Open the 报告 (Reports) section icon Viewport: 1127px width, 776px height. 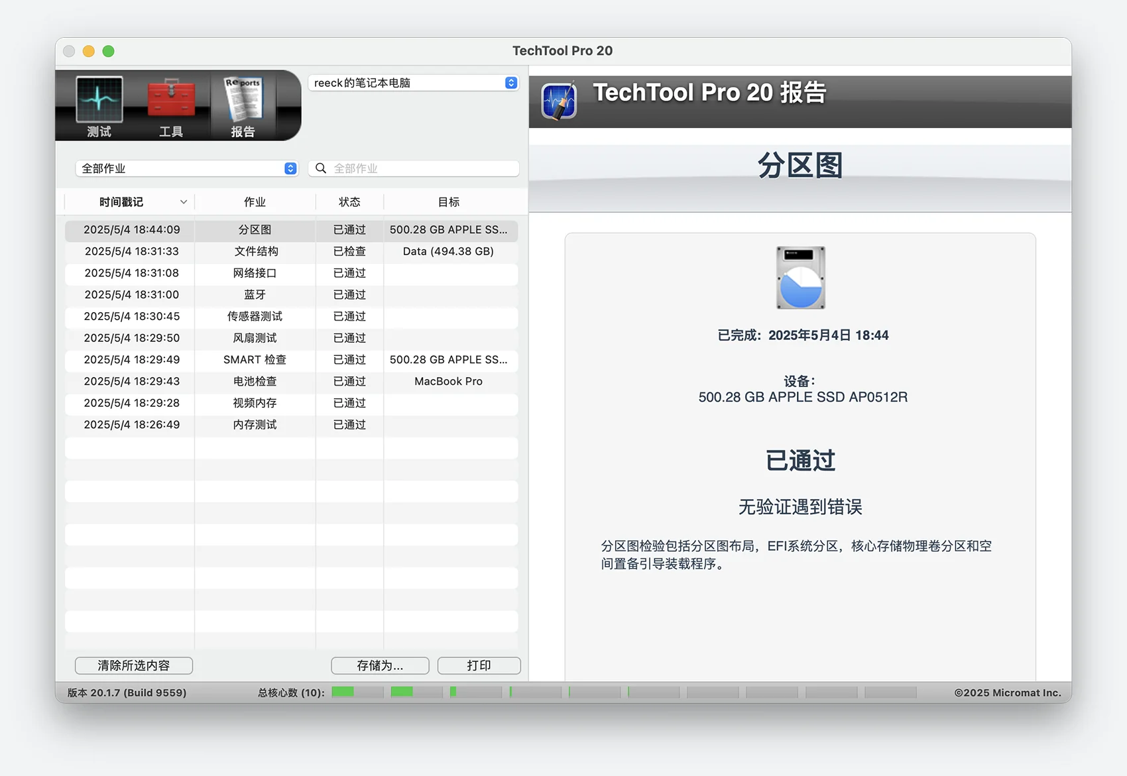tap(243, 106)
